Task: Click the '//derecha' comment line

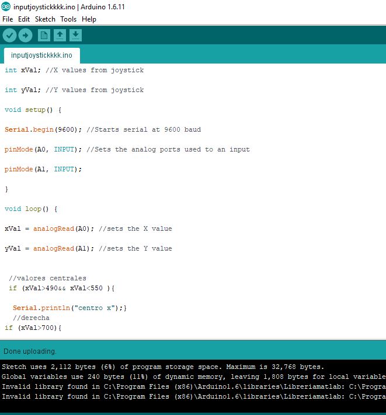Action: (x=31, y=318)
